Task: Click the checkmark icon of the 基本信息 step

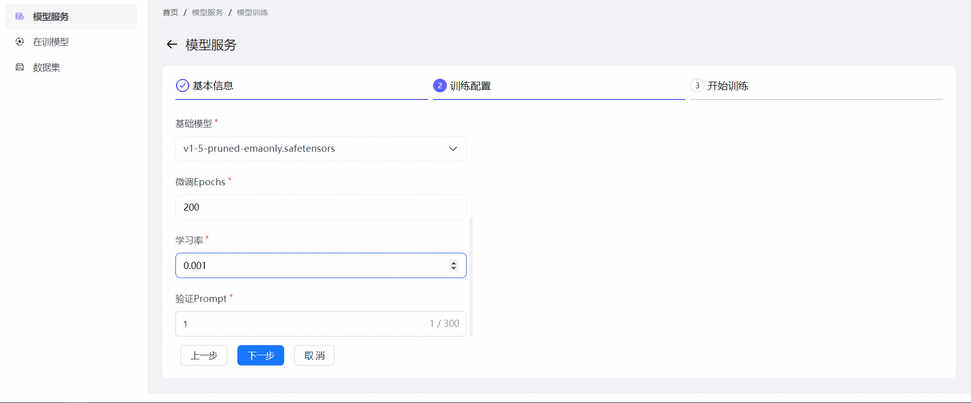Action: click(x=183, y=86)
